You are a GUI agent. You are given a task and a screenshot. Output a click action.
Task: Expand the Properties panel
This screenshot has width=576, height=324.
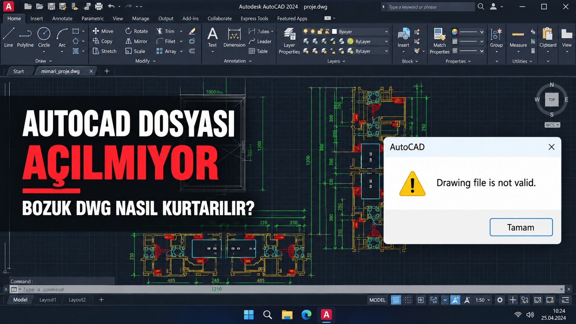458,61
